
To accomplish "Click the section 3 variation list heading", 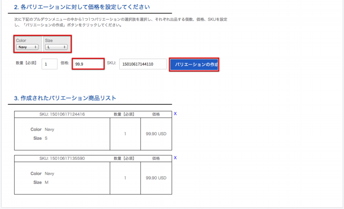I will pos(65,98).
